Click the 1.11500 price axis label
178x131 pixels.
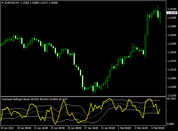(172, 87)
